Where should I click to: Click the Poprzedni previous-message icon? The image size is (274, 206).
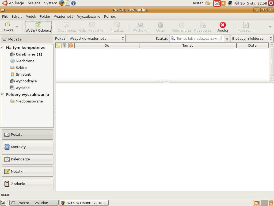(x=246, y=25)
